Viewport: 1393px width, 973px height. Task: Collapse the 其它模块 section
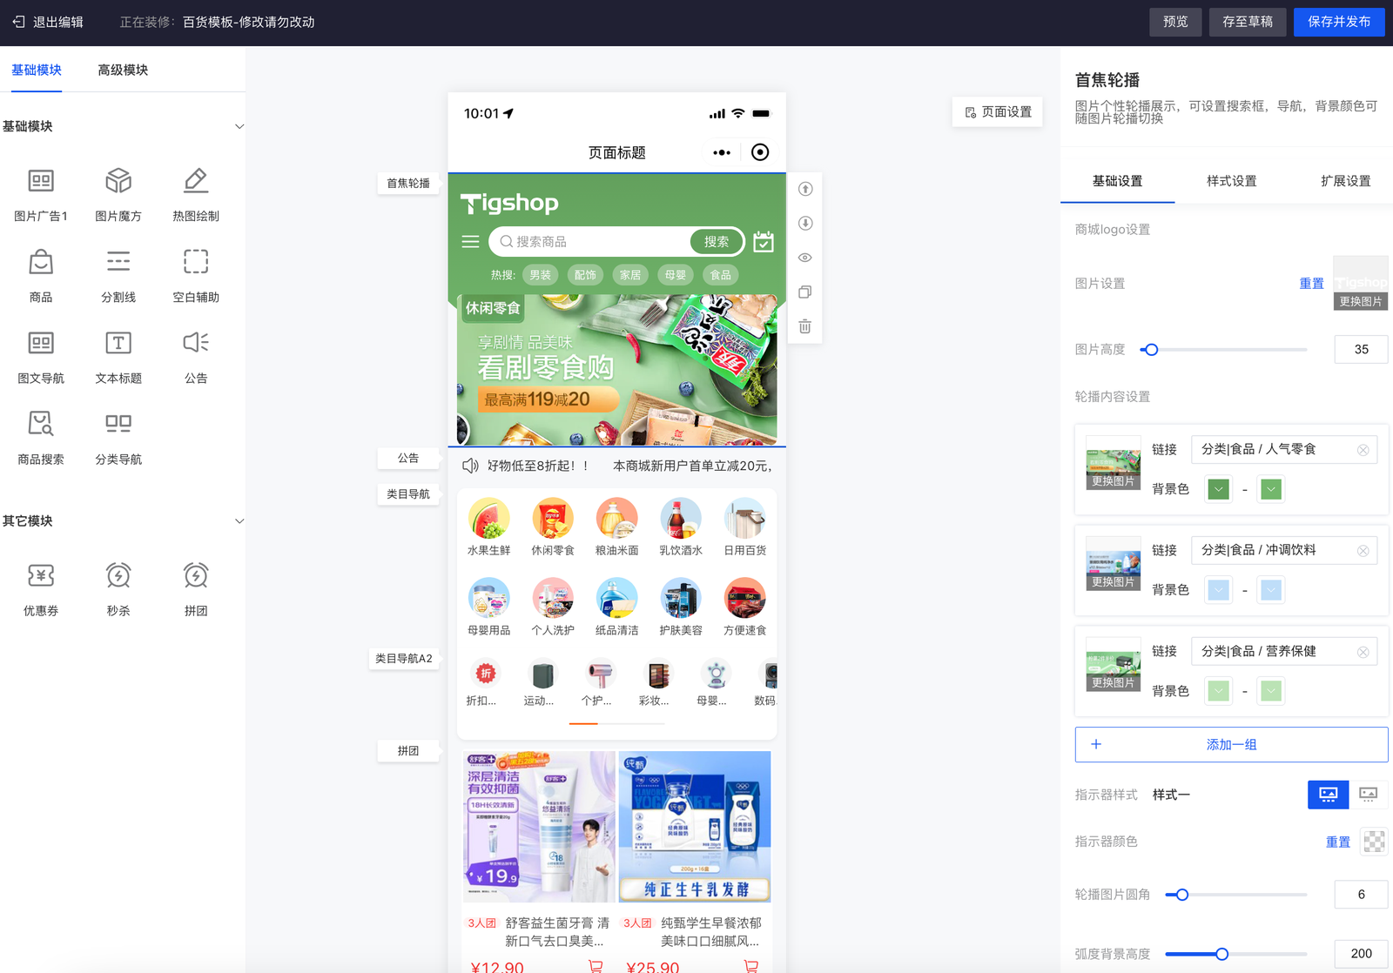[239, 521]
